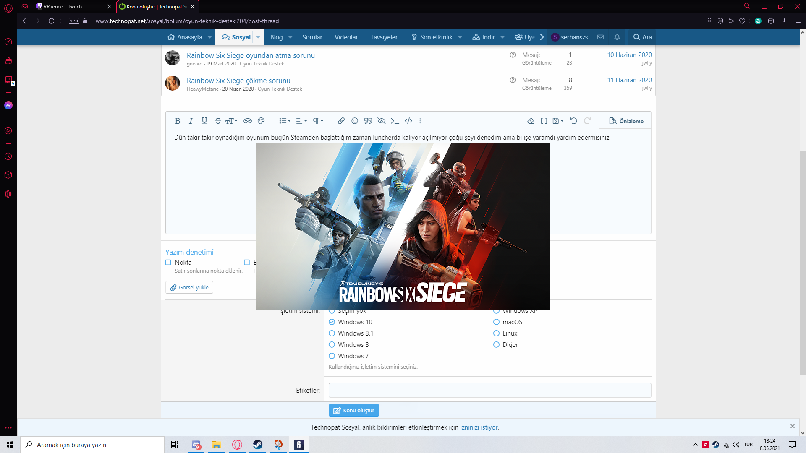Undo last edit in editor
The image size is (806, 453).
[x=573, y=121]
